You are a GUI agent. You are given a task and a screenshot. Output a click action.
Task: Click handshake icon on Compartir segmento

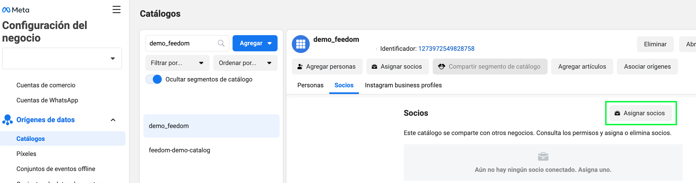442,66
